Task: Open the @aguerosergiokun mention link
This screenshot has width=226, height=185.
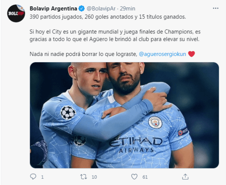Action: (162, 54)
